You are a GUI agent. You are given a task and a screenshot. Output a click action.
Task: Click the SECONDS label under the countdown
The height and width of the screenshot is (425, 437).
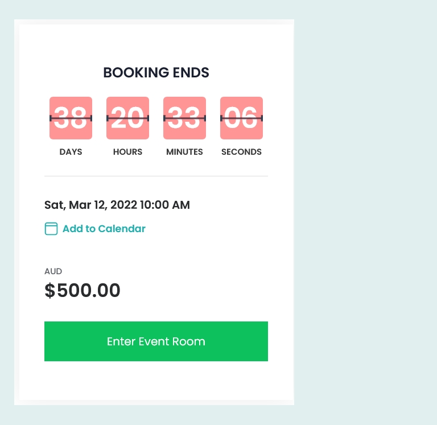[x=241, y=152]
